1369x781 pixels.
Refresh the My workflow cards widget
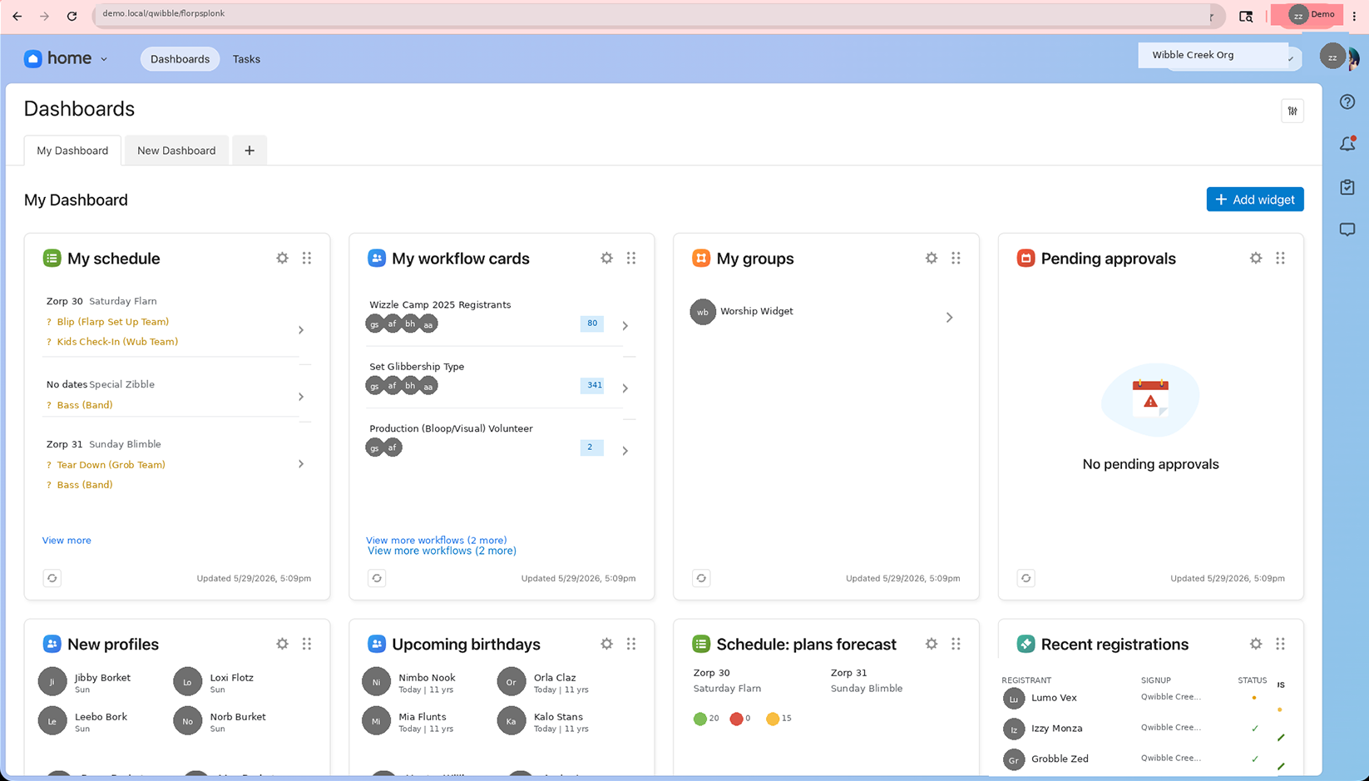[377, 578]
